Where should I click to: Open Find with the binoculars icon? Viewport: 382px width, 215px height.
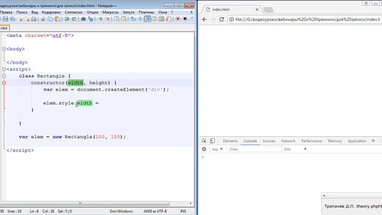(x=83, y=19)
